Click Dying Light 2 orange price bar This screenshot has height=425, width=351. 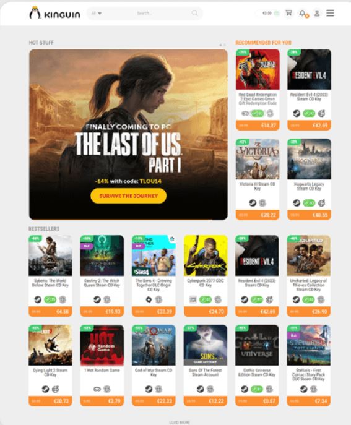tap(50, 401)
